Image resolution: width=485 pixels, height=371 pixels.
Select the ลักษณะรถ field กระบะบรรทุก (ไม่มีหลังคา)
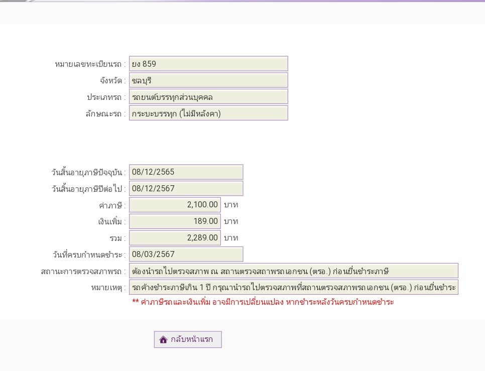(x=208, y=113)
